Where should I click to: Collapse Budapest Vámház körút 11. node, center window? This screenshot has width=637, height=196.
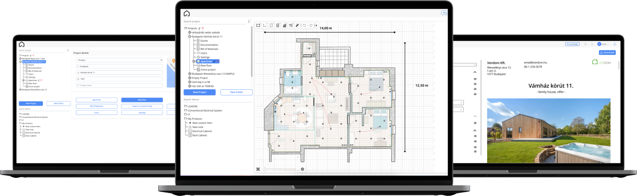point(190,36)
